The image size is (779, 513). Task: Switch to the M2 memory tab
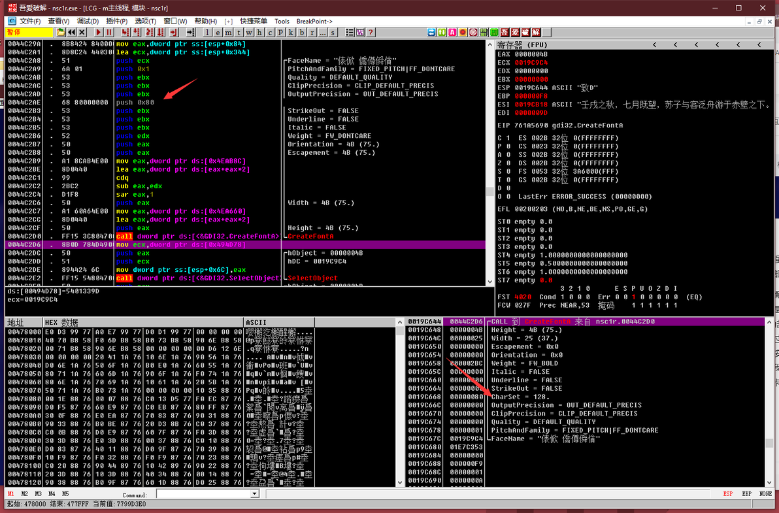(x=24, y=494)
